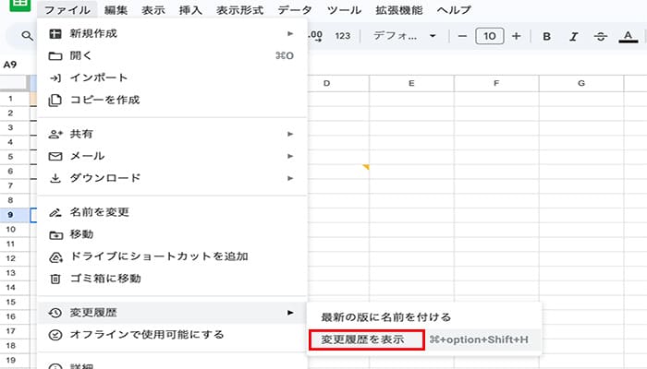The image size is (647, 369).
Task: Open the ファイル menu
Action: (x=67, y=10)
